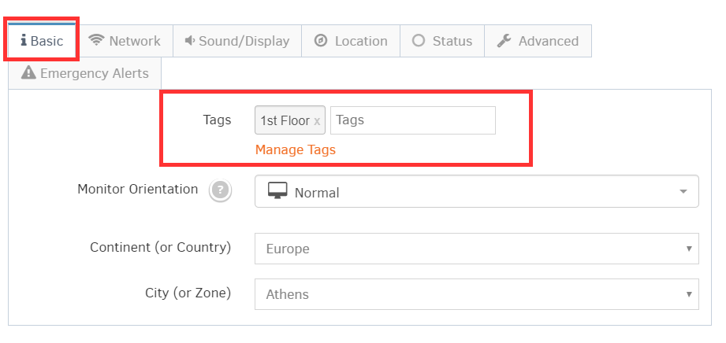726x343 pixels.
Task: Click the circle icon on Status tab
Action: coord(419,41)
